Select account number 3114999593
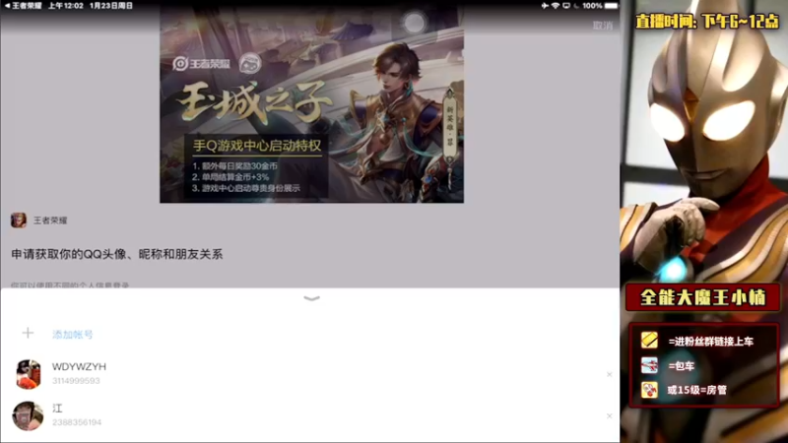The height and width of the screenshot is (443, 788). (76, 381)
